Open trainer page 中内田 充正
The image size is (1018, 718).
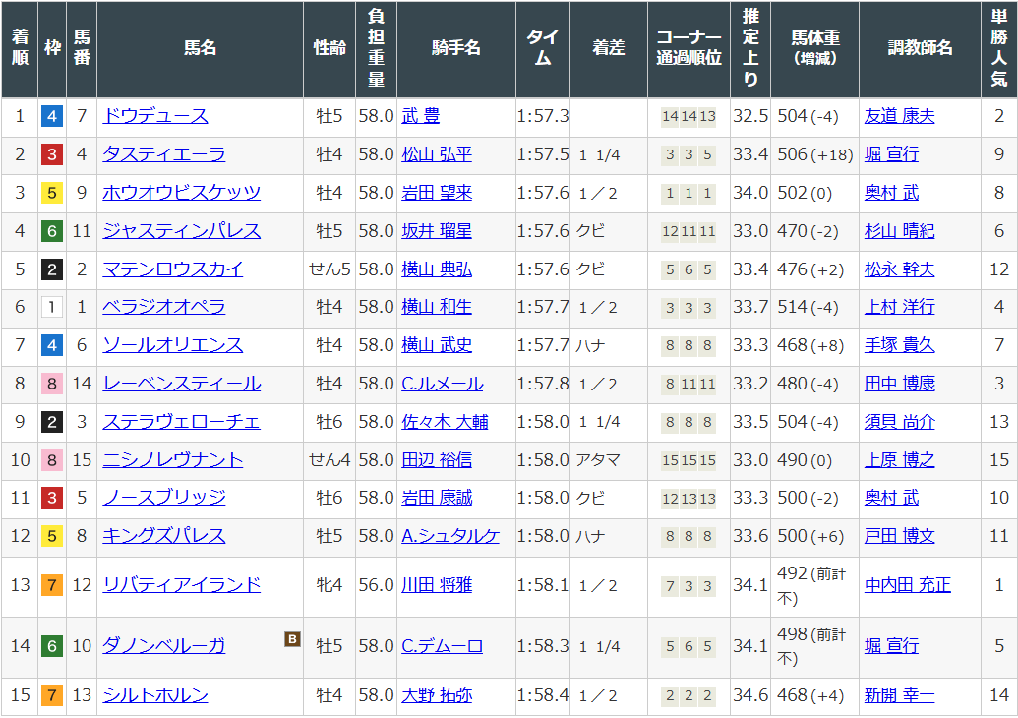tap(908, 585)
